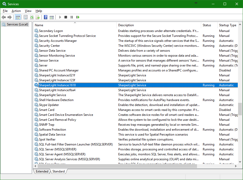The width and height of the screenshot is (243, 180).
Task: Click the gear icon beside Sensor Data Service
Action: click(x=36, y=50)
